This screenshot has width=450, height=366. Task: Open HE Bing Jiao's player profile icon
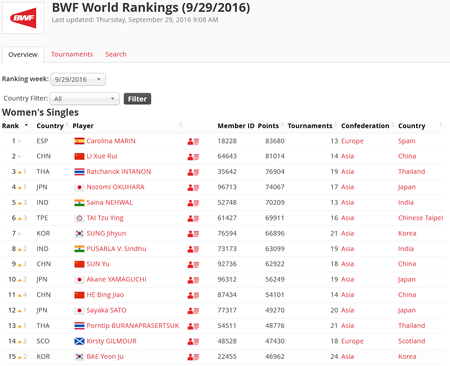[x=193, y=295]
